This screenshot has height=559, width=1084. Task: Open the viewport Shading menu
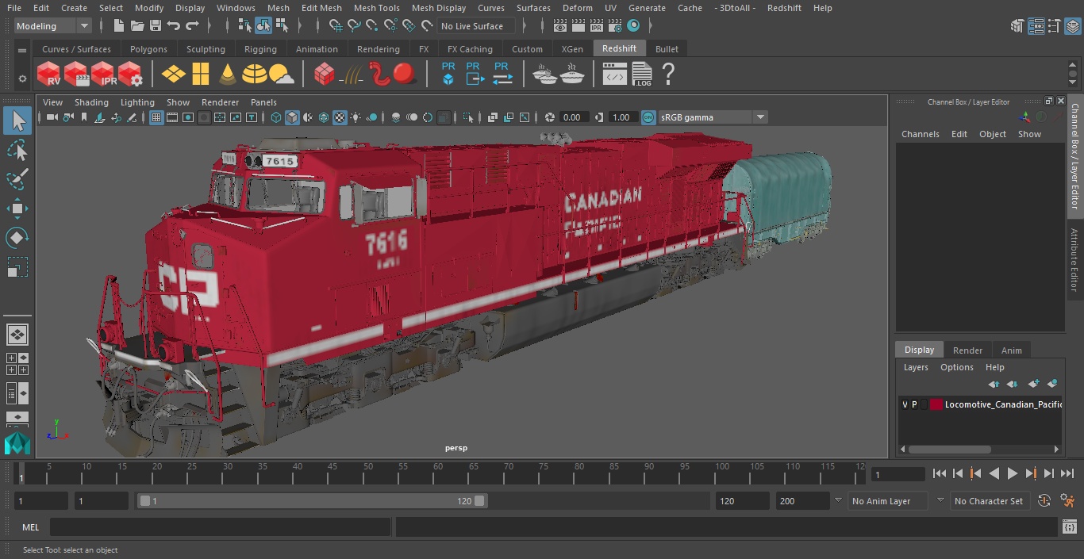pos(91,102)
